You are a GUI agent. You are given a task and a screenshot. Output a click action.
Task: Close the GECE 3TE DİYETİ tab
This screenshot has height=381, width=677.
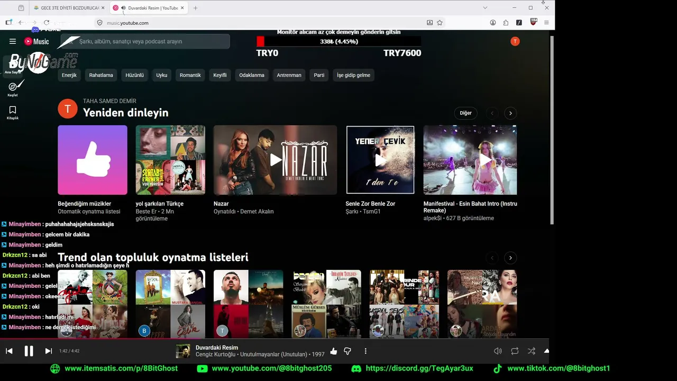pos(103,8)
